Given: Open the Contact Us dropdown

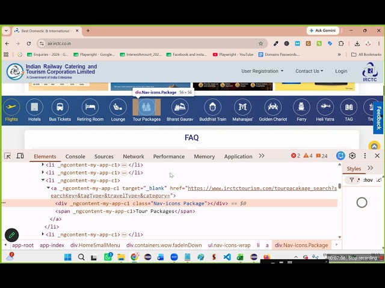Looking at the screenshot, I should [309, 71].
